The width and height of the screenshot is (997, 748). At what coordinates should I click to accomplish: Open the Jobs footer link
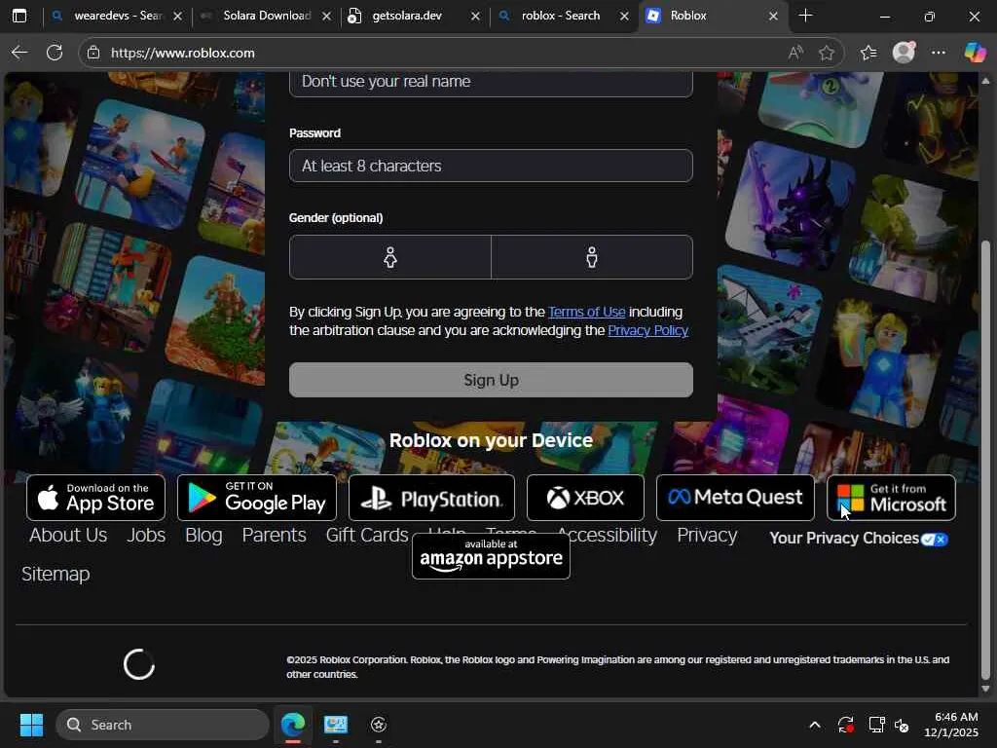tap(146, 536)
